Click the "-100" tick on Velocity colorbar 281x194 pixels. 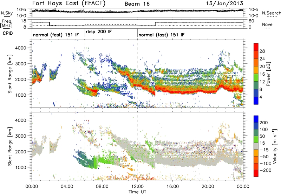pos(266,163)
